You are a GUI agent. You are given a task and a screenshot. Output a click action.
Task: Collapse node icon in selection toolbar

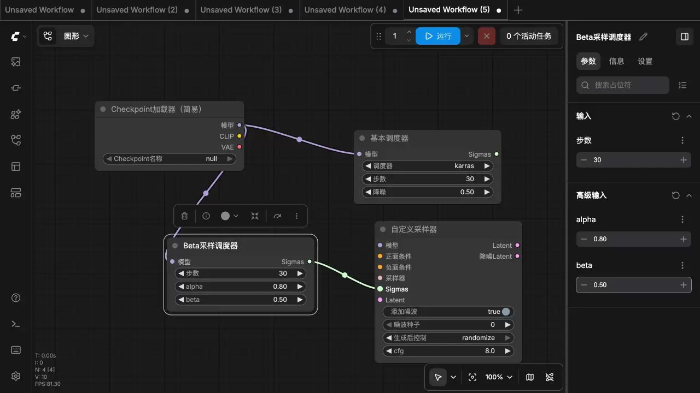click(x=255, y=216)
